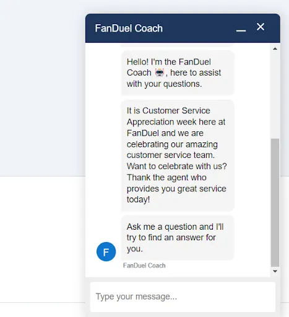Click the scrollbar track above the thumb
The height and width of the screenshot is (317, 289).
[275, 95]
